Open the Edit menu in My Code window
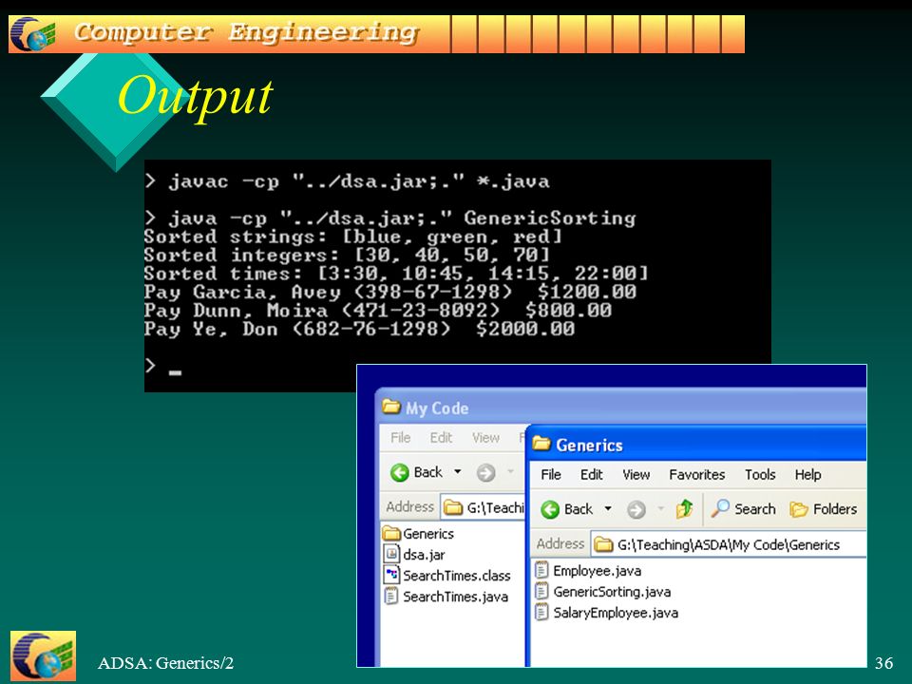The image size is (912, 684). pos(441,437)
